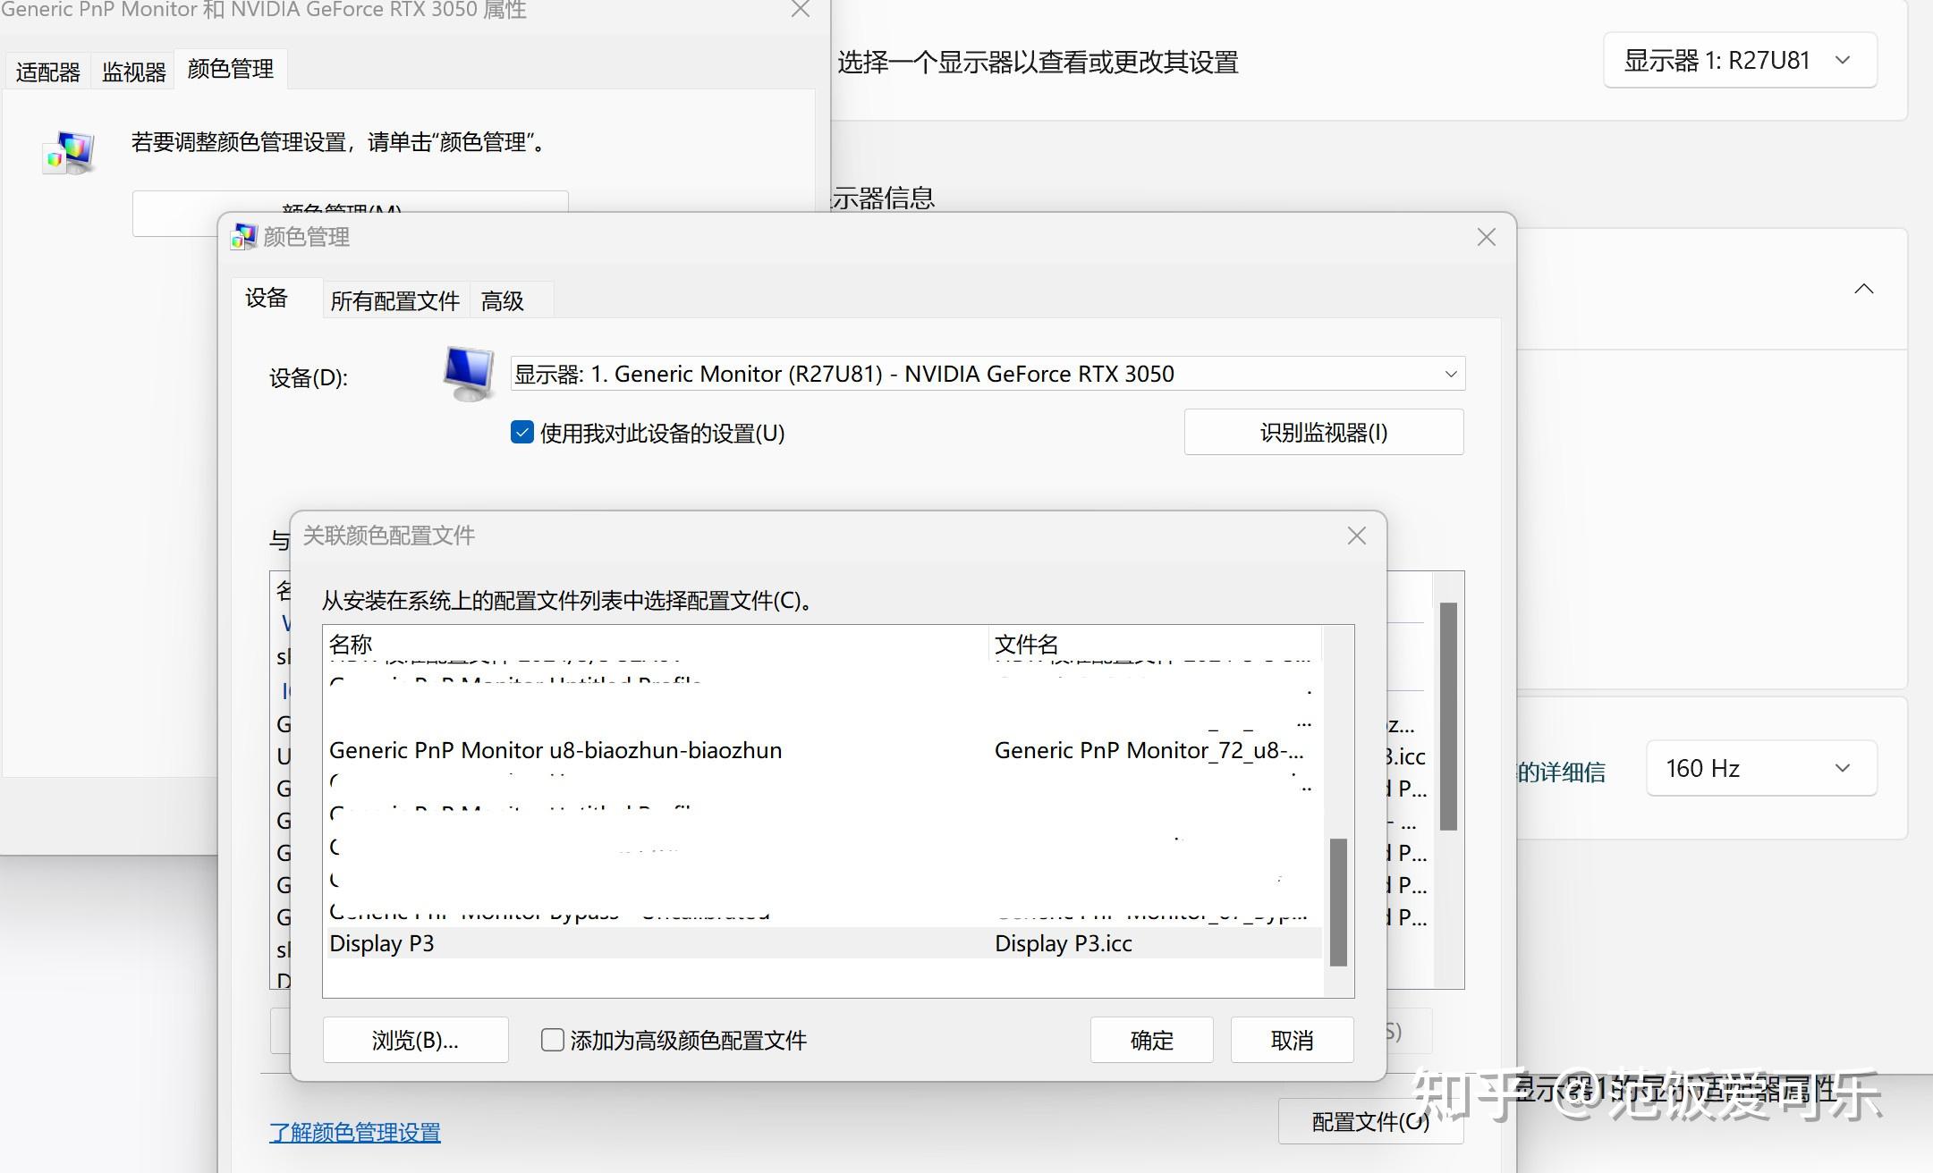Click the color management icon in Properties dialog
The width and height of the screenshot is (1933, 1173).
tap(69, 153)
